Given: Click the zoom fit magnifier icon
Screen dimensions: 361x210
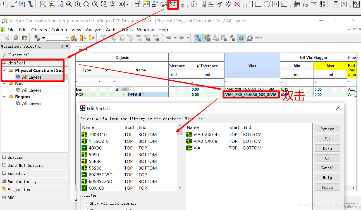Looking at the screenshot, I should [69, 4].
